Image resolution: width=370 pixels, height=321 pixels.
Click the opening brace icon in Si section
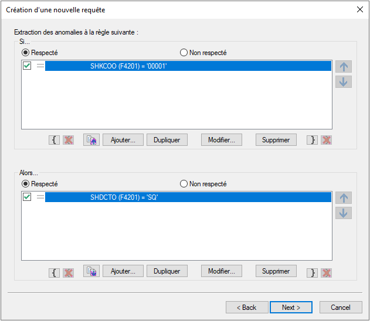(x=54, y=140)
